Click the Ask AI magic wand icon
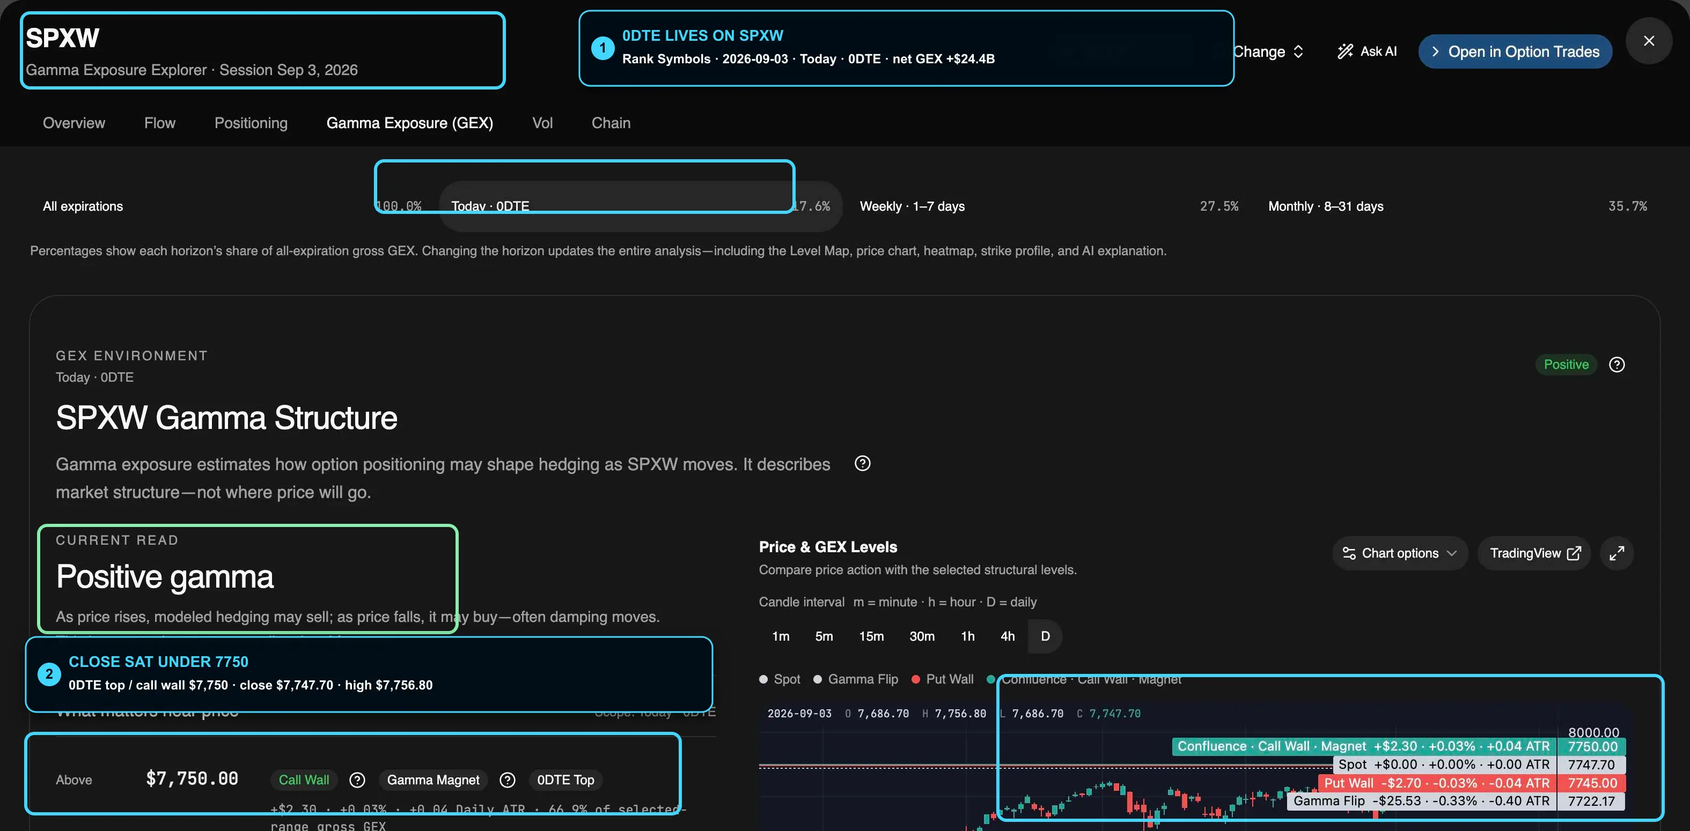 click(1345, 51)
